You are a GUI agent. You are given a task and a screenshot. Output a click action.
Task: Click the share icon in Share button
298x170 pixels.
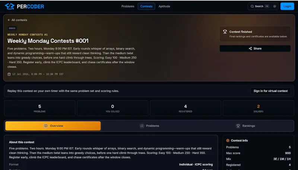250,48
